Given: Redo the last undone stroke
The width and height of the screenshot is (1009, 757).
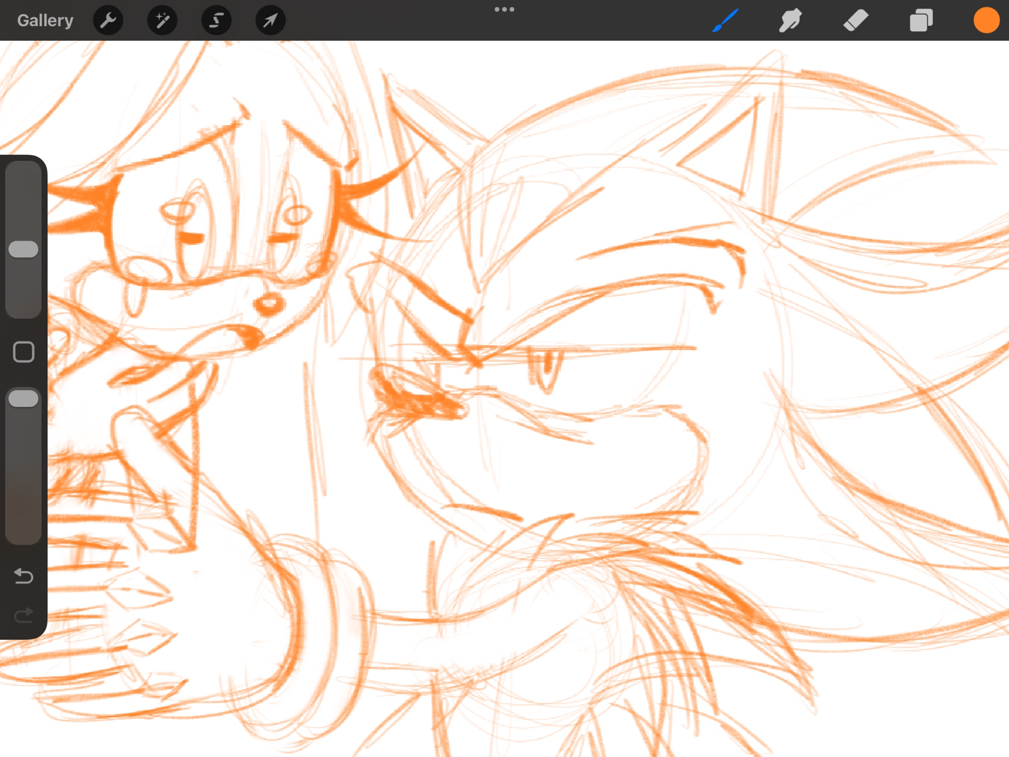Looking at the screenshot, I should click(x=24, y=615).
